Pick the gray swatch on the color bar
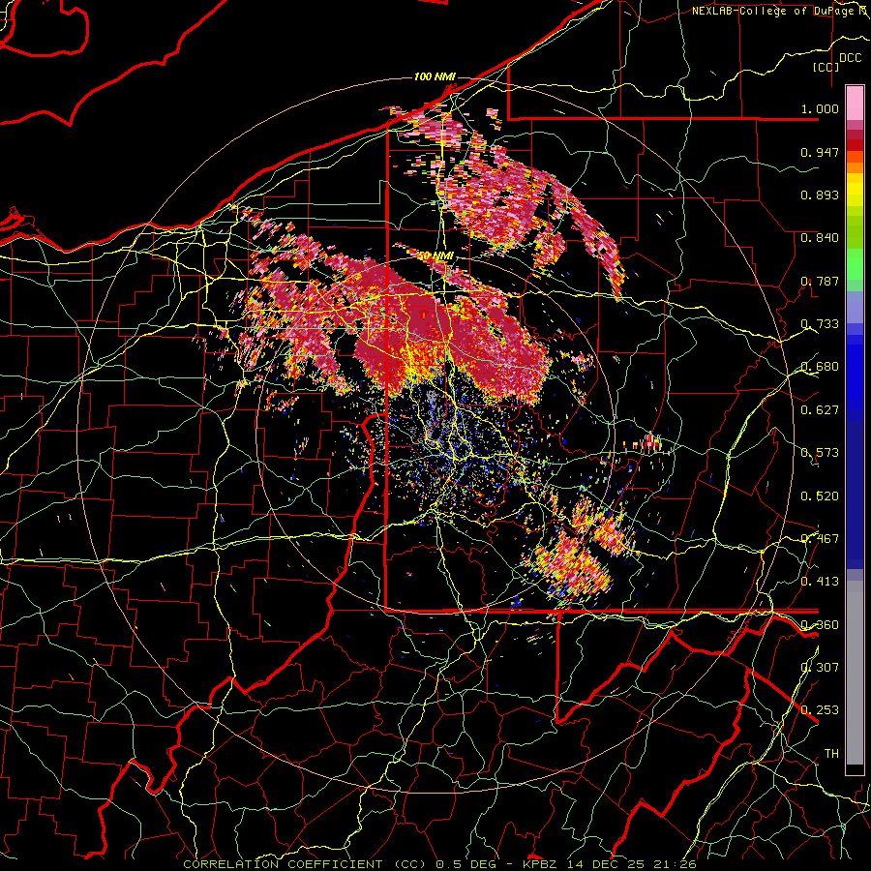Image resolution: width=871 pixels, height=871 pixels. coord(855,673)
